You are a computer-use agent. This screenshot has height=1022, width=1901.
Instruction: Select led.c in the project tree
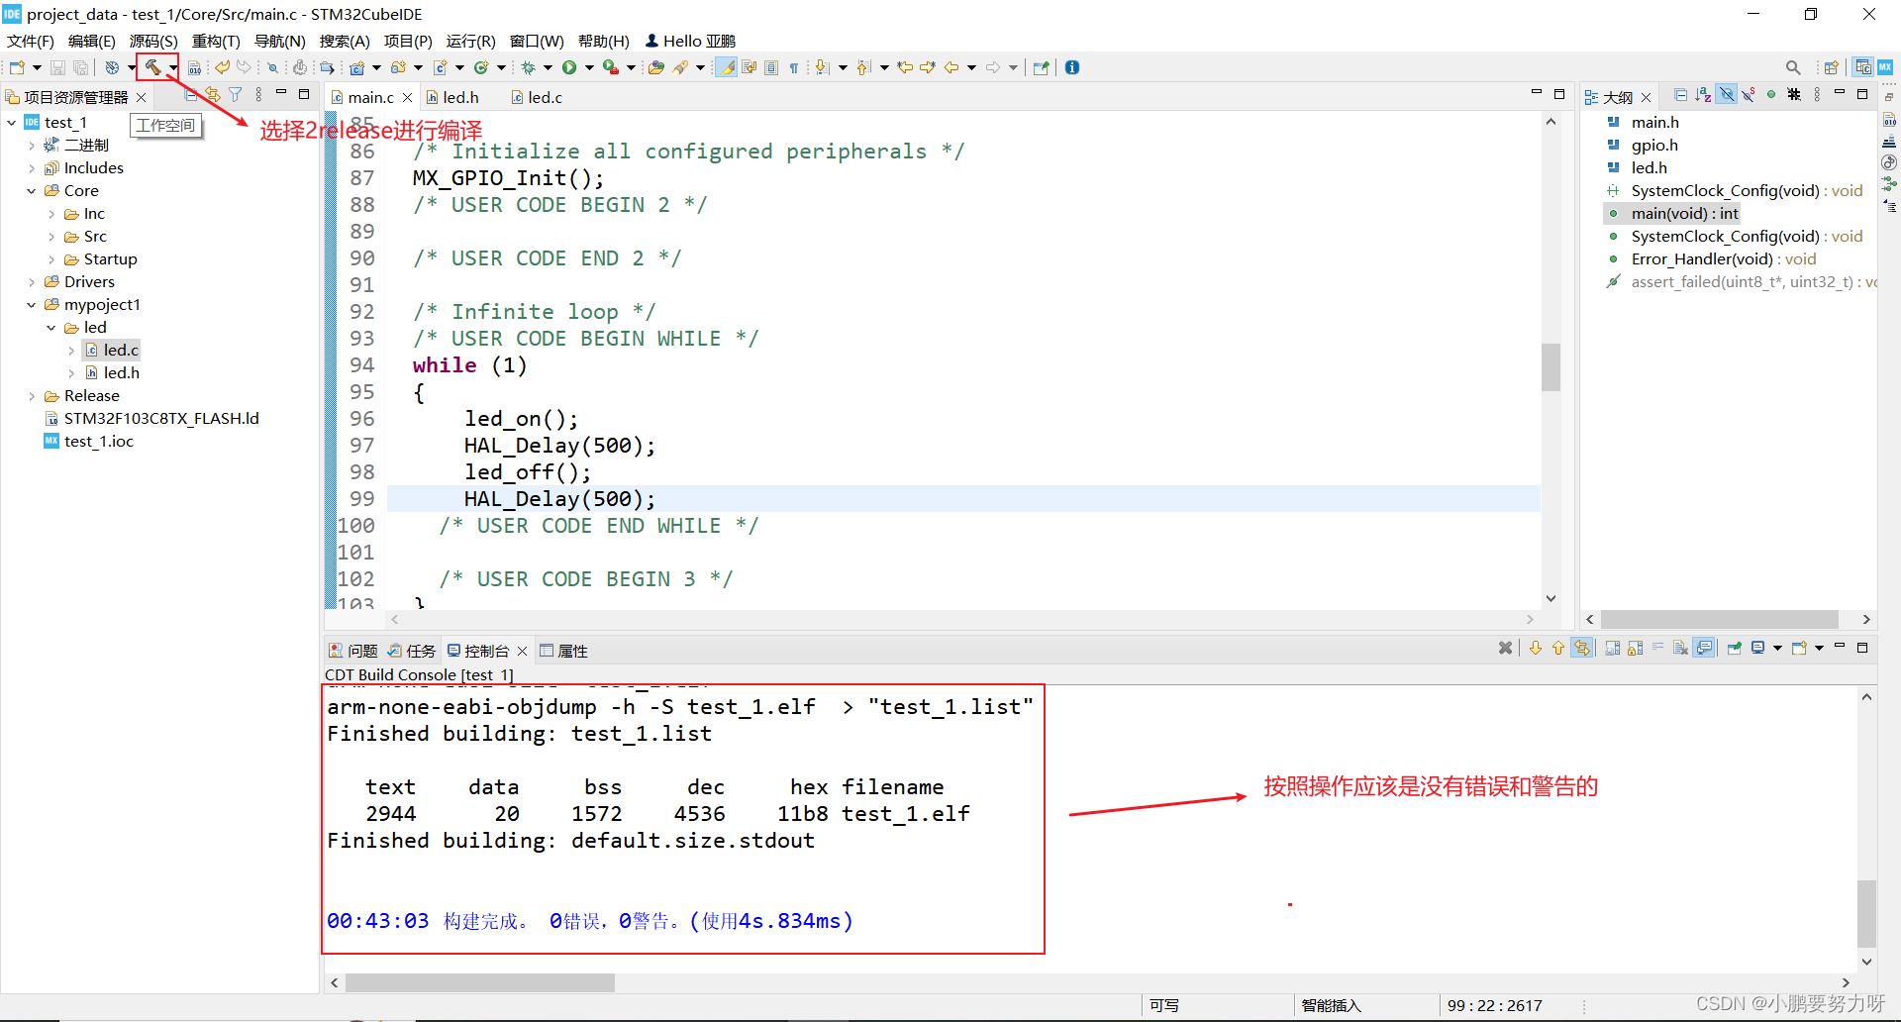coord(112,351)
